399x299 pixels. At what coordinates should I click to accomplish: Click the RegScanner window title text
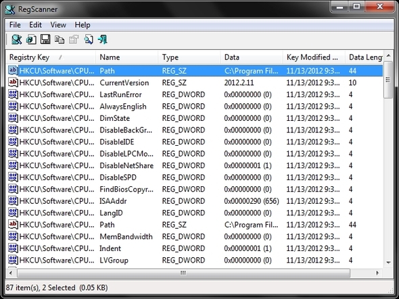[x=38, y=9]
